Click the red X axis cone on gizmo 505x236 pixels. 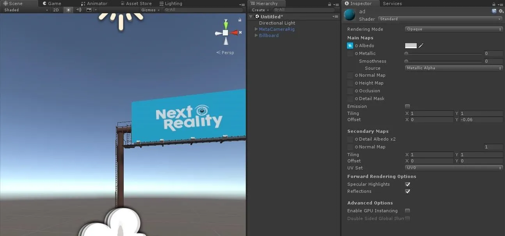pos(234,33)
